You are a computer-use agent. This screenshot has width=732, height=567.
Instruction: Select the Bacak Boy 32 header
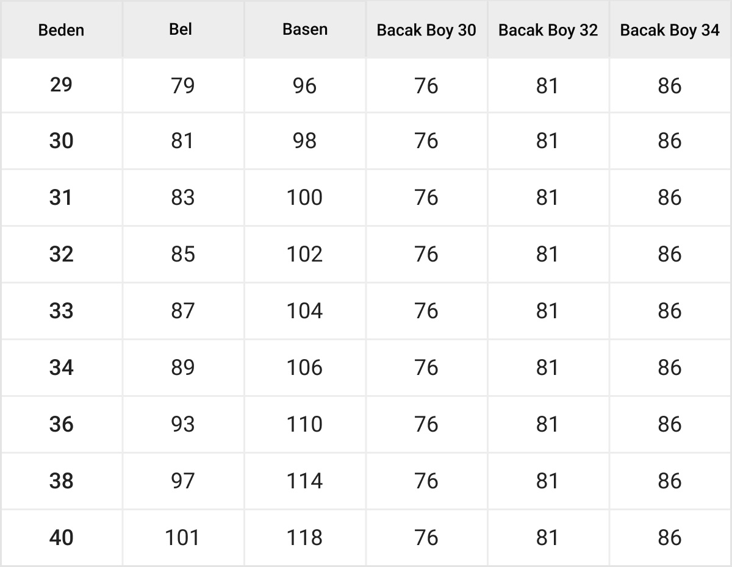pos(548,30)
